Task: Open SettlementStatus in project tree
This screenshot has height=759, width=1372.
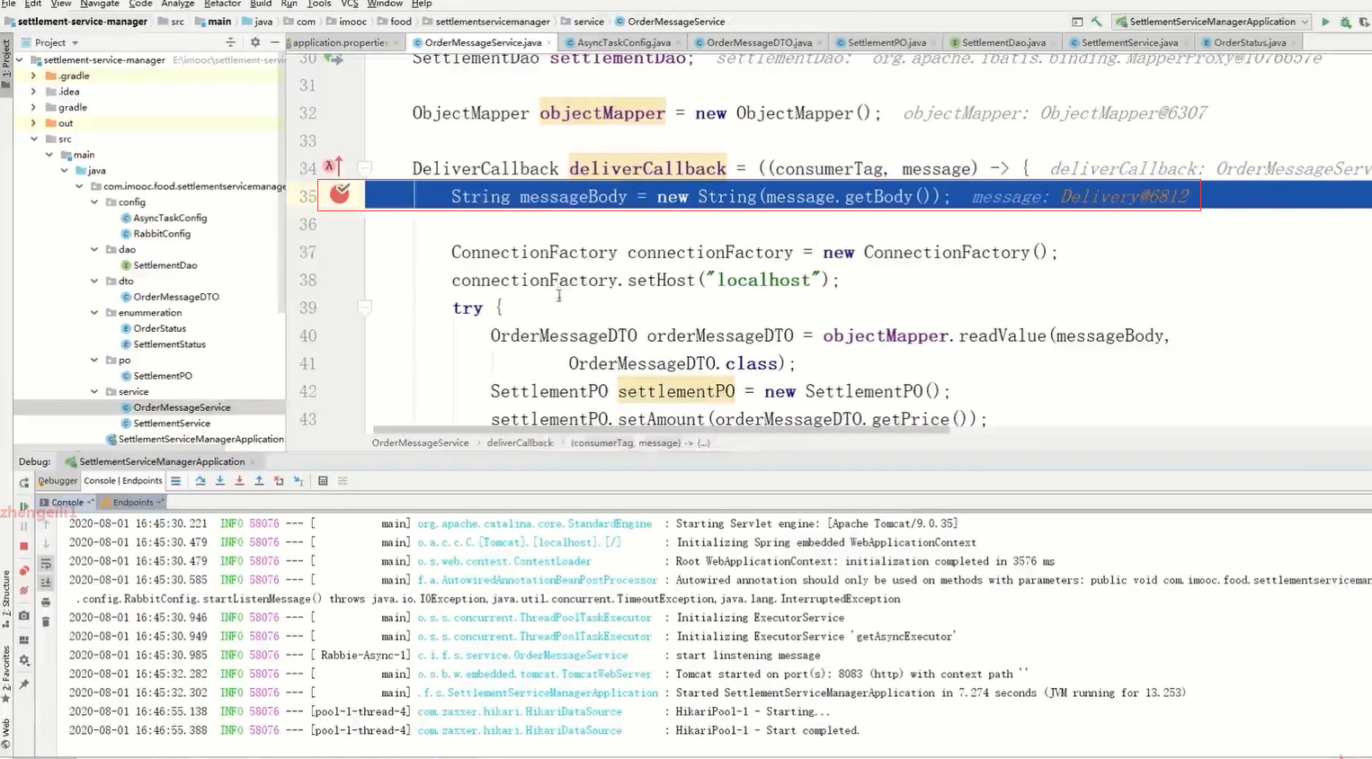Action: coord(169,344)
